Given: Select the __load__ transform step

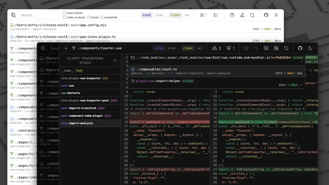Looking at the screenshot, I should (x=90, y=71).
